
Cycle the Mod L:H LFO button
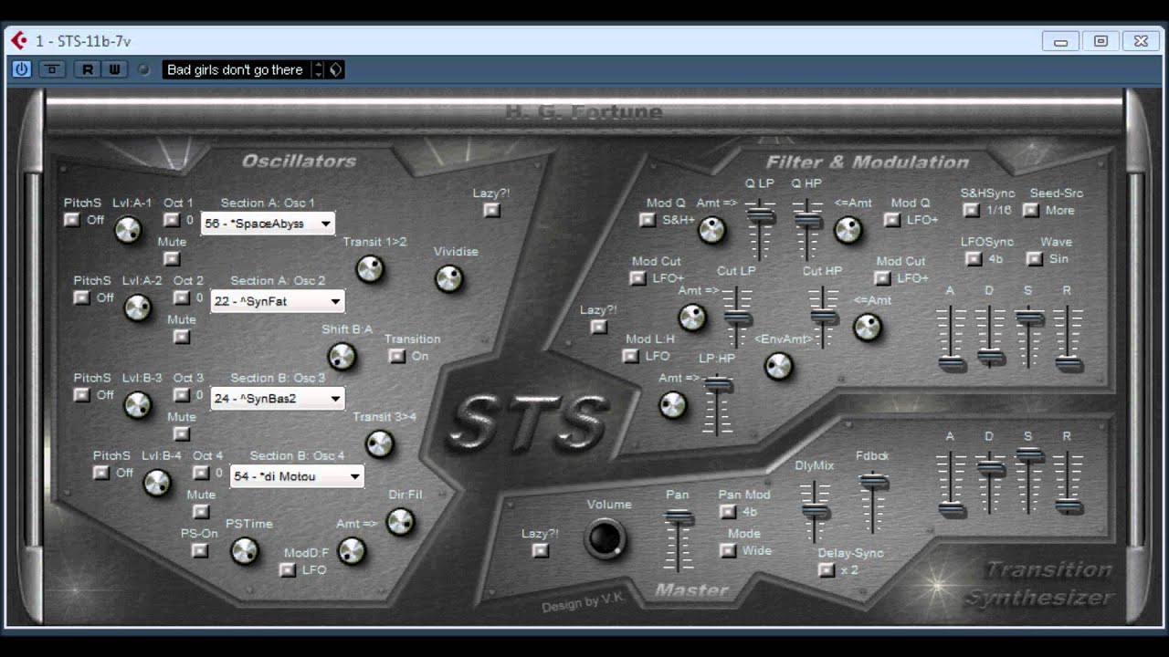click(x=630, y=356)
